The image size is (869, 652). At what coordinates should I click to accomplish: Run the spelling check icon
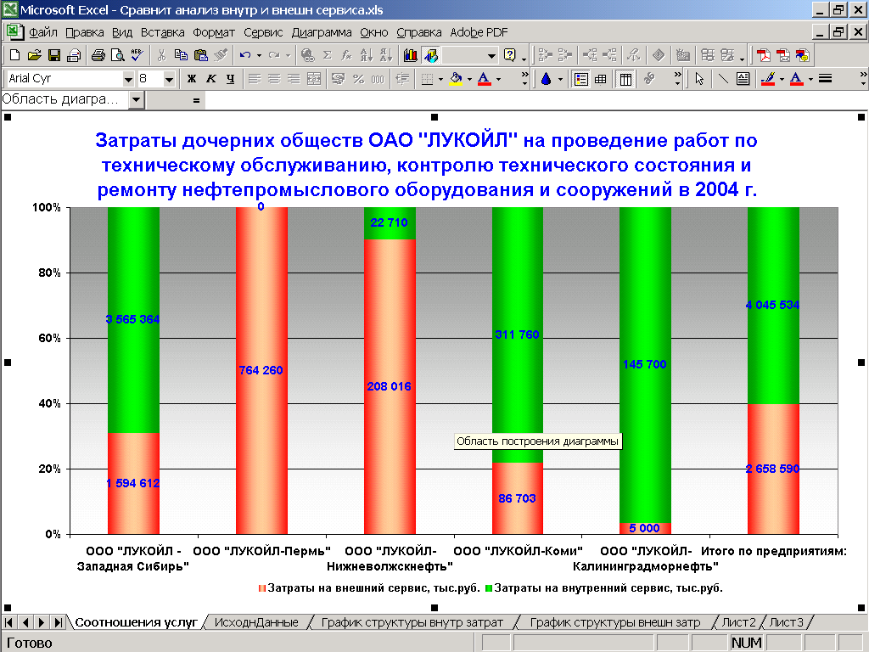[x=137, y=55]
